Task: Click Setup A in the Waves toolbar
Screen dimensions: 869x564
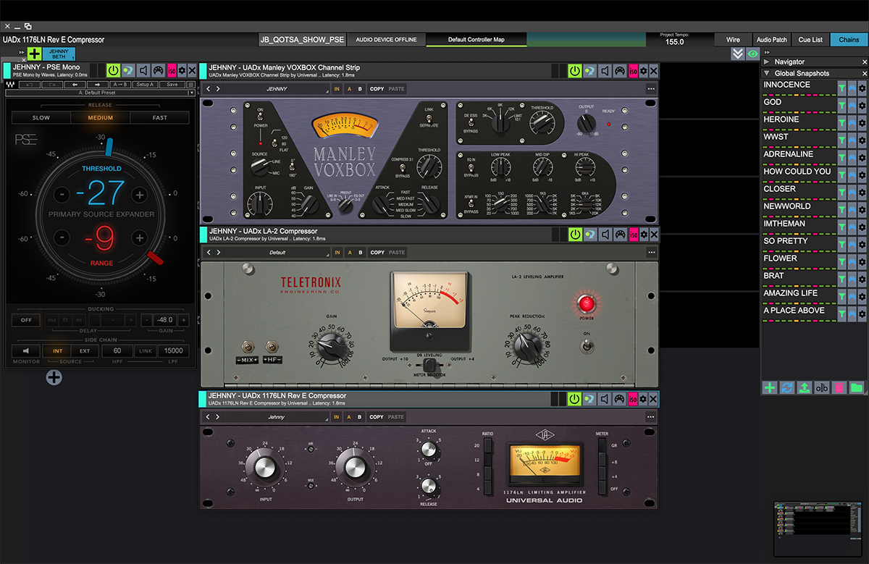Action: (x=145, y=85)
